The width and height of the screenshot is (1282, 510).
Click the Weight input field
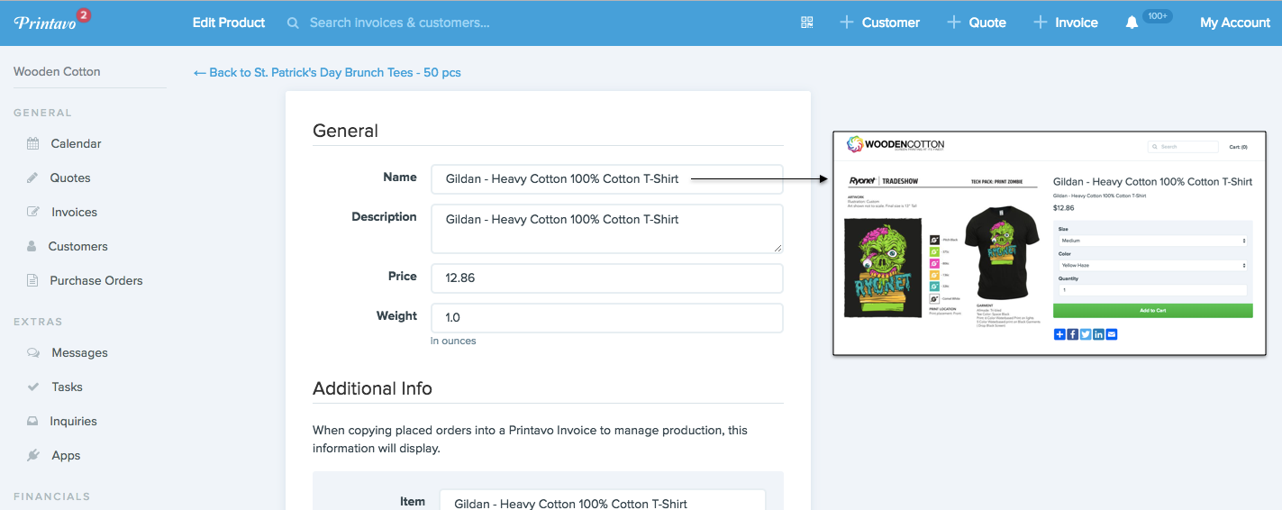click(607, 317)
